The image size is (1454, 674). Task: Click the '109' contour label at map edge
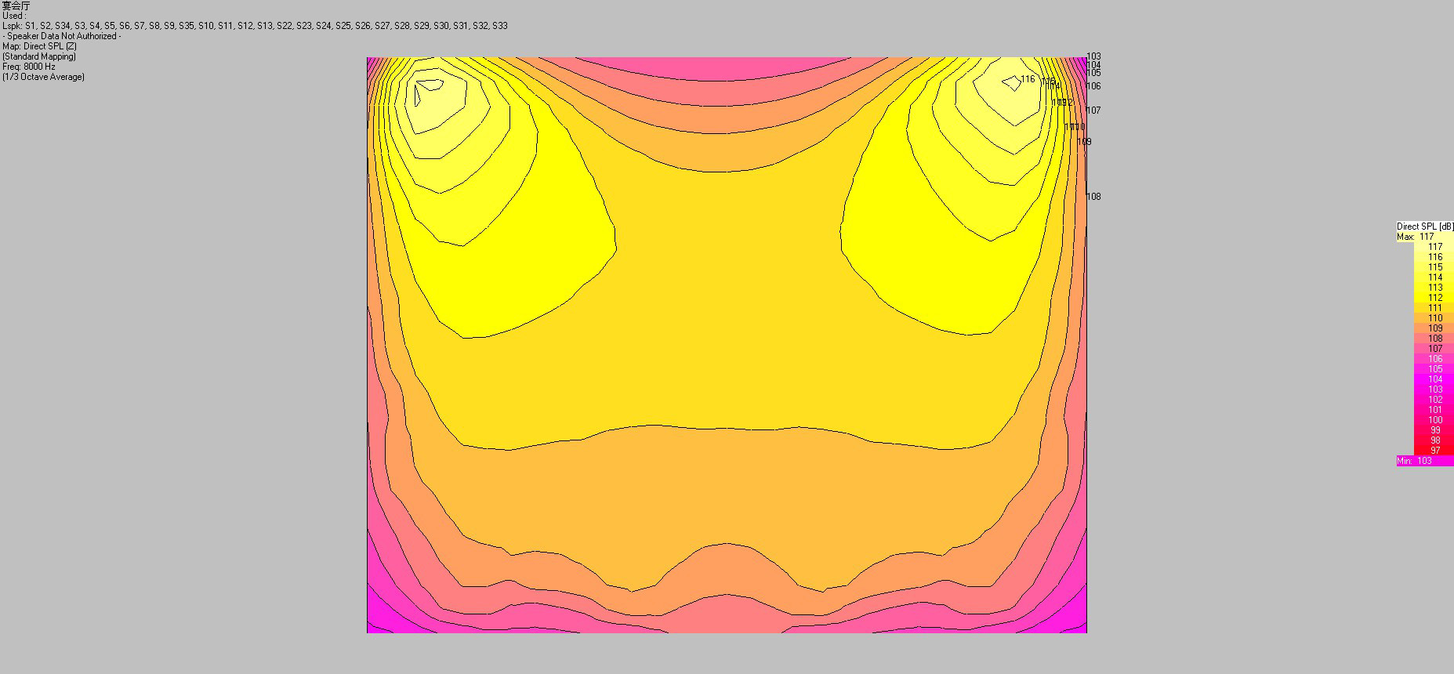[x=1084, y=142]
